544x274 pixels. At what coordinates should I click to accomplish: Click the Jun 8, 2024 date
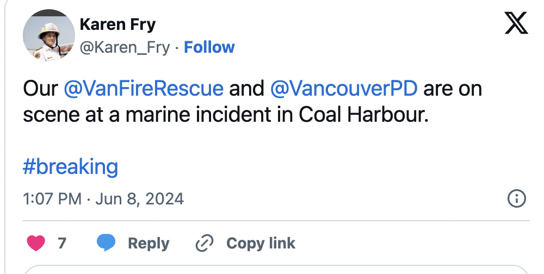coord(139,198)
